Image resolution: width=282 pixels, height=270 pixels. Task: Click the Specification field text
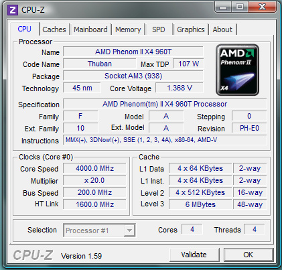tap(165, 104)
